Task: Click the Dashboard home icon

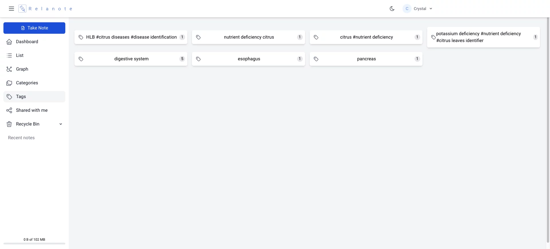Action: tap(9, 42)
